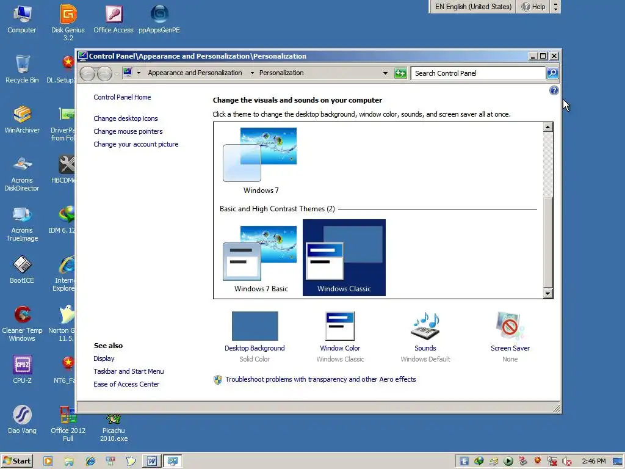
Task: Click the back navigation arrow
Action: pyautogui.click(x=88, y=73)
